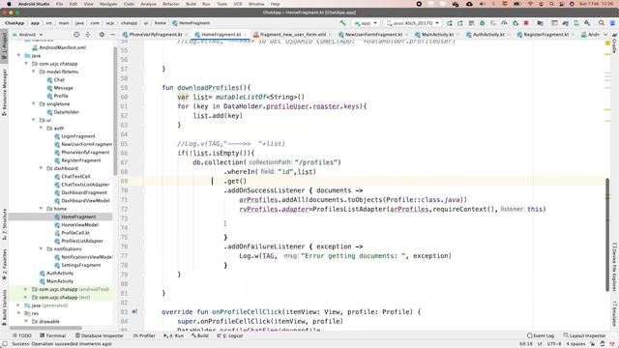Viewport: 619px width, 348px height.
Task: Open the Event Log
Action: tap(541, 335)
